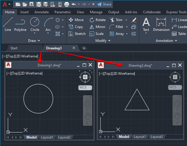Image resolution: width=187 pixels, height=146 pixels.
Task: Click viewport label [-] in Drawing1 window
Action: click(x=9, y=73)
